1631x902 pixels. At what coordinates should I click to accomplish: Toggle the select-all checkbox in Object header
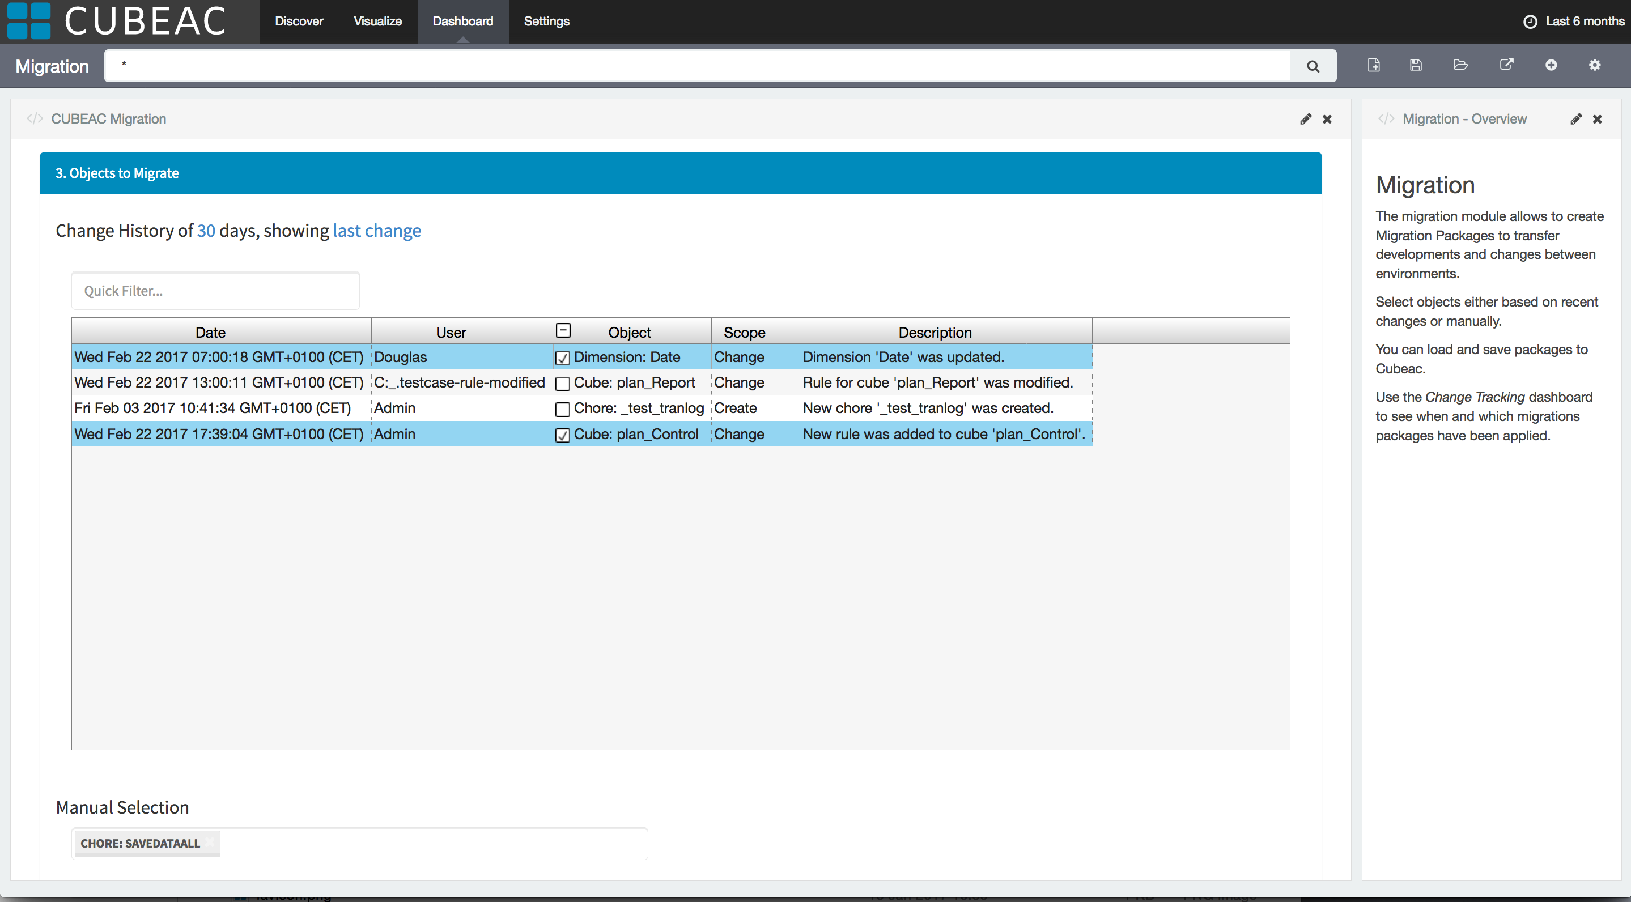click(563, 330)
